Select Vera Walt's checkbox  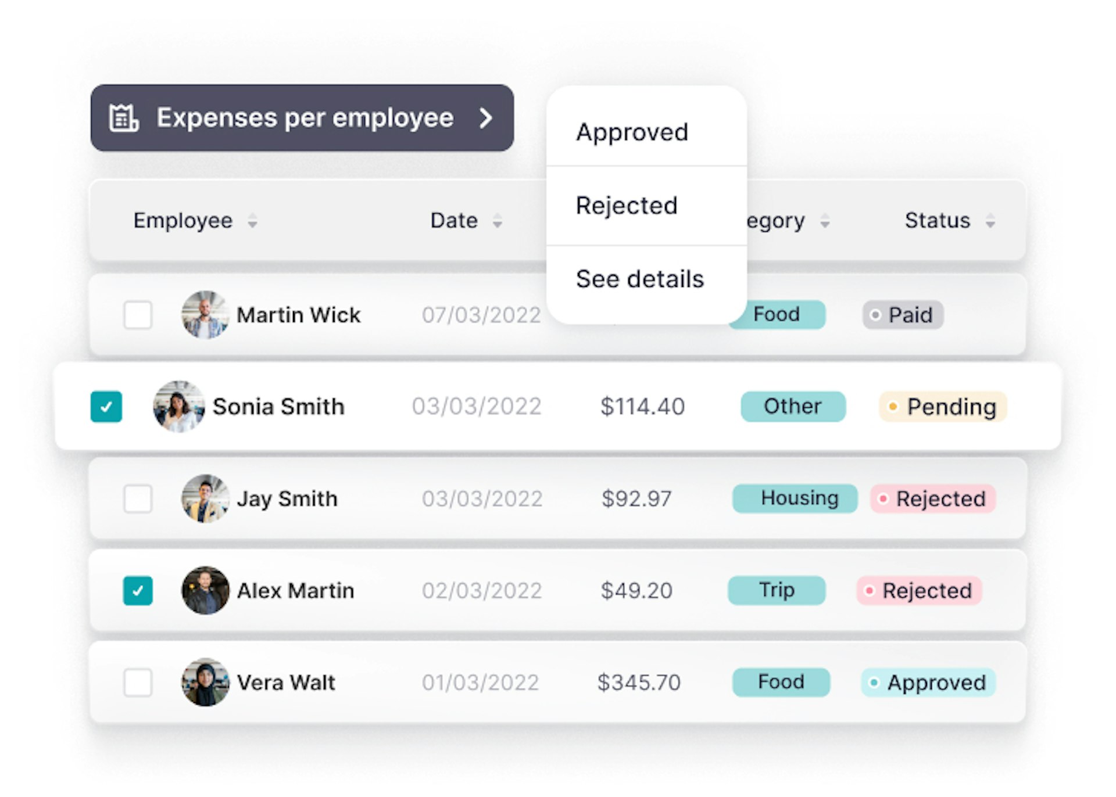138,683
